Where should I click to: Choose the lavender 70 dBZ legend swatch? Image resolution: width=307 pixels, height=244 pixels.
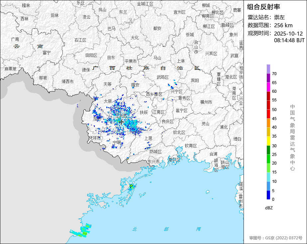(268, 69)
